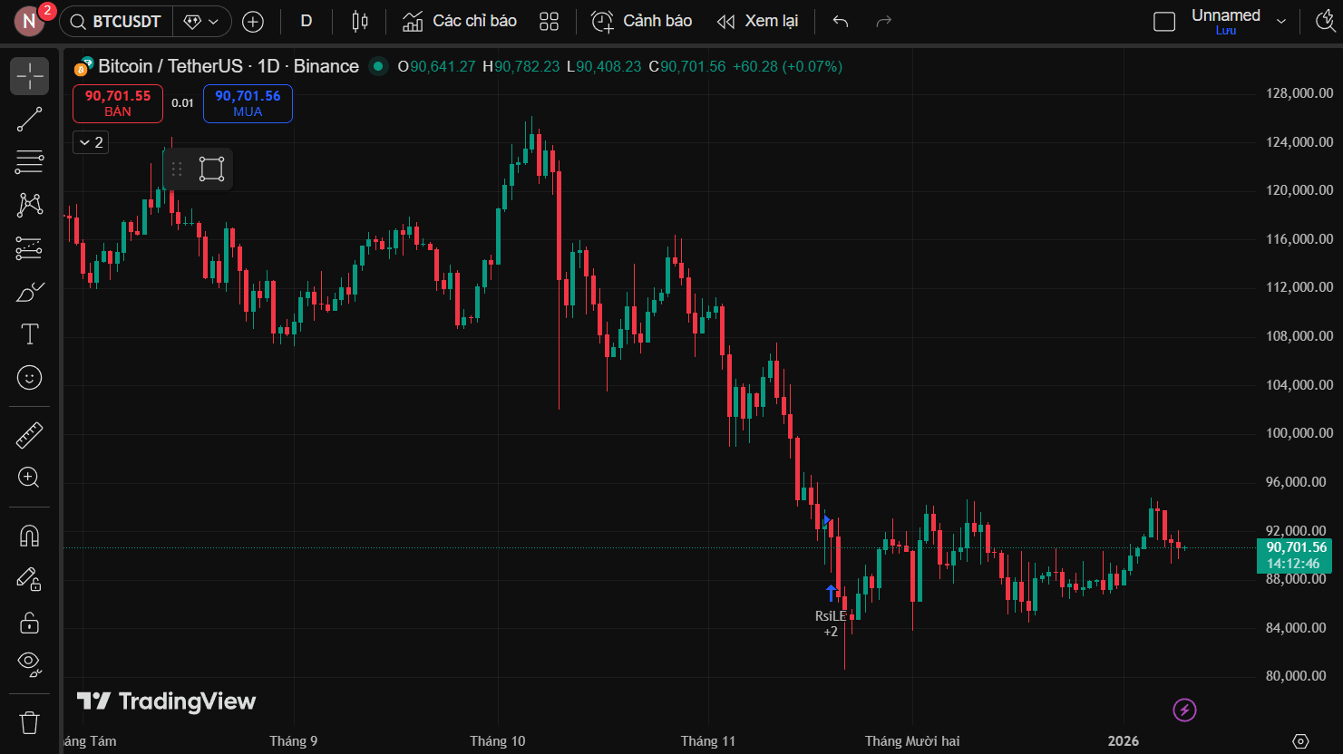The image size is (1343, 754).
Task: Change the candlestick chart type
Action: [360, 22]
